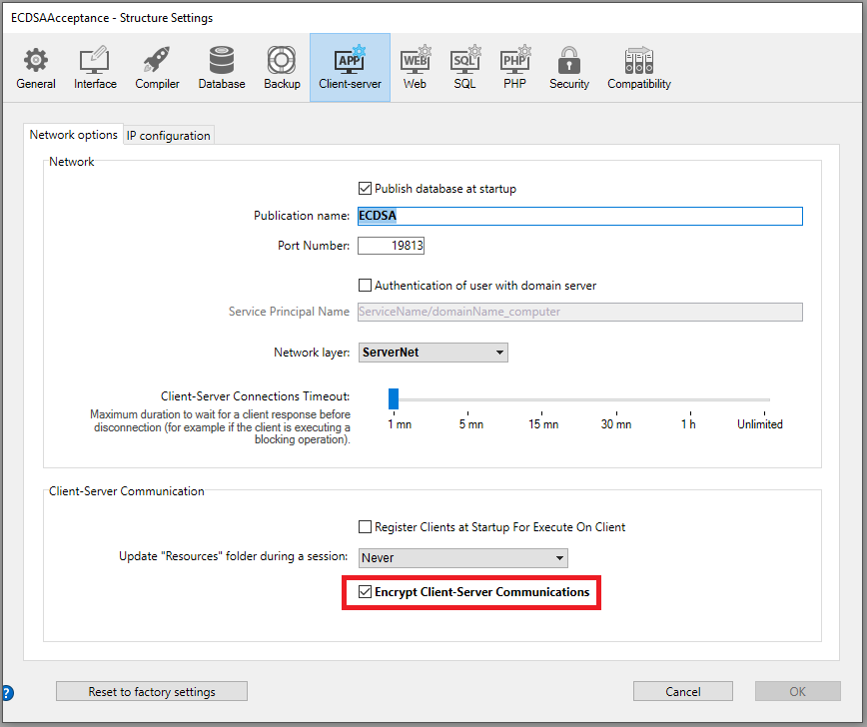Check Register Clients at Startup For Execute On Client

(365, 527)
